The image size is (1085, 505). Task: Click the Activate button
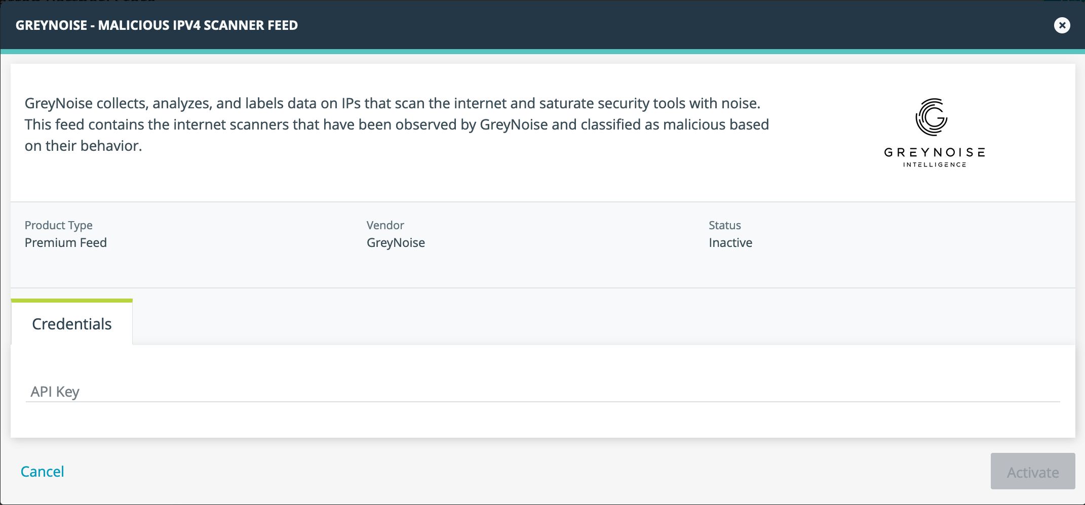[1033, 472]
